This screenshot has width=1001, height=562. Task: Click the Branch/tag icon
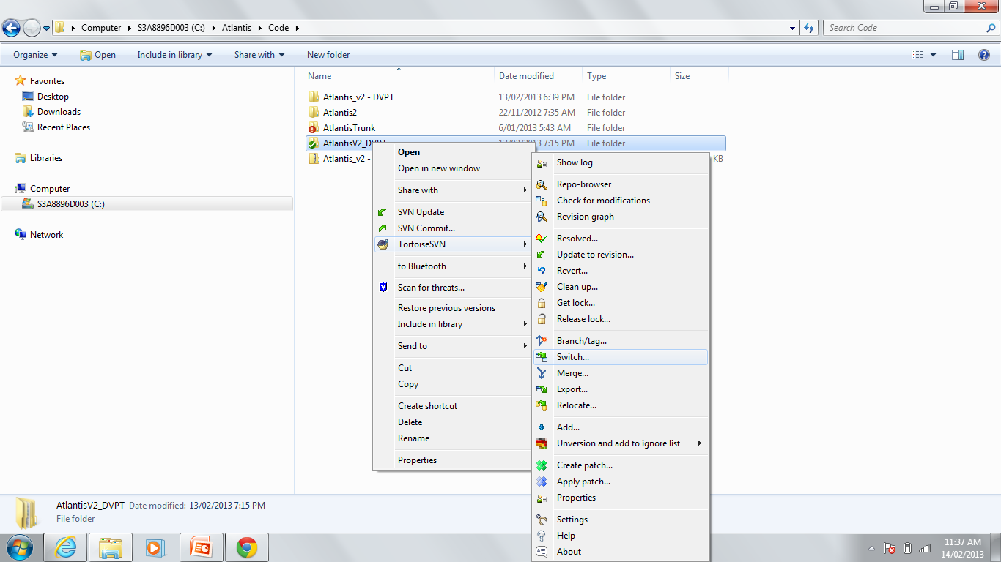pyautogui.click(x=542, y=341)
